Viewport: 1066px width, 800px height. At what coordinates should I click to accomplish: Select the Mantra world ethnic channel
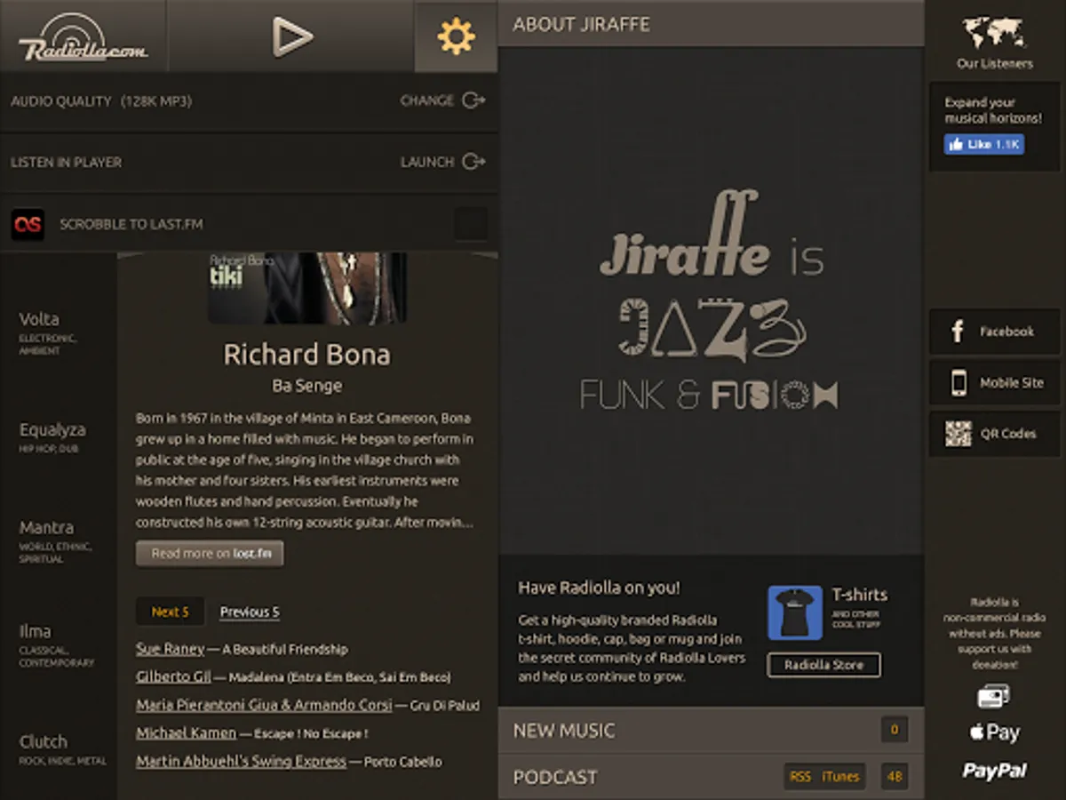tap(58, 541)
